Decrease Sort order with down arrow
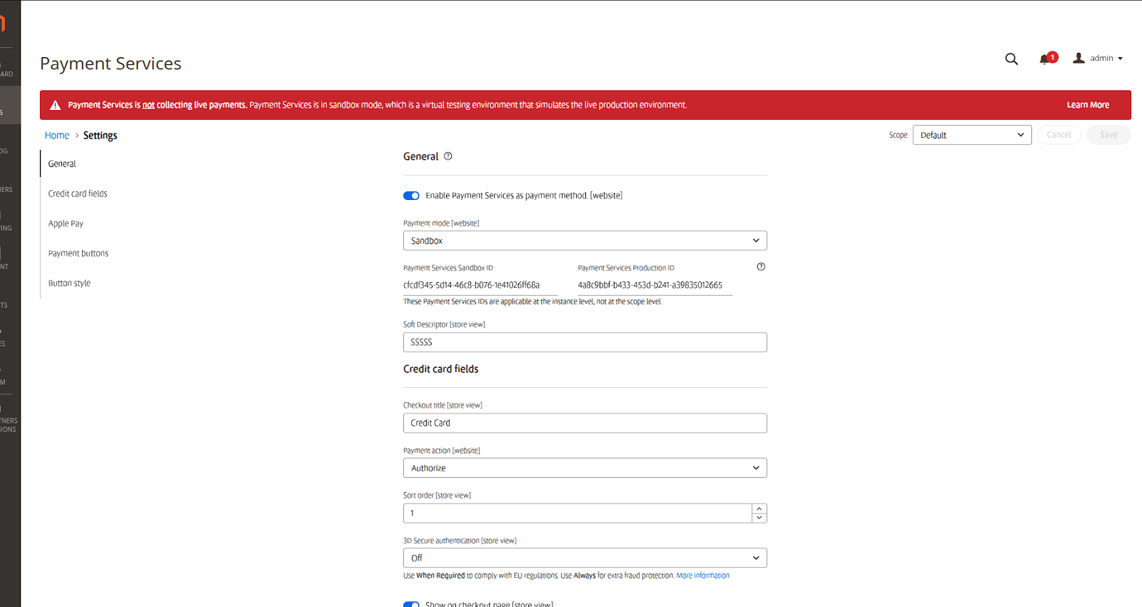 759,518
